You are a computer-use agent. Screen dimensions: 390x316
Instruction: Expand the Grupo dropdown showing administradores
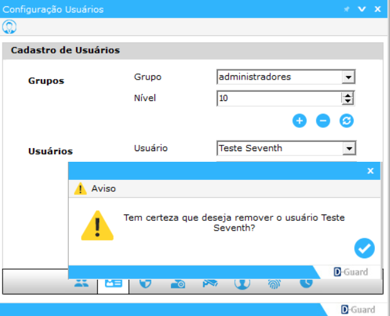[349, 77]
